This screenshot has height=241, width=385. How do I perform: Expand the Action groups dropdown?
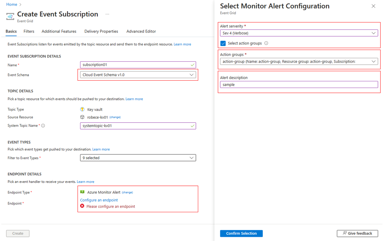click(x=299, y=62)
